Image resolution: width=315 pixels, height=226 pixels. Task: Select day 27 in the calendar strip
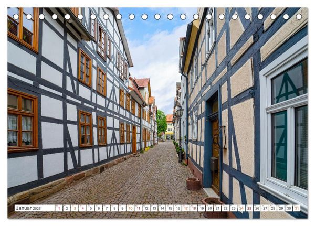pyautogui.click(x=265, y=208)
